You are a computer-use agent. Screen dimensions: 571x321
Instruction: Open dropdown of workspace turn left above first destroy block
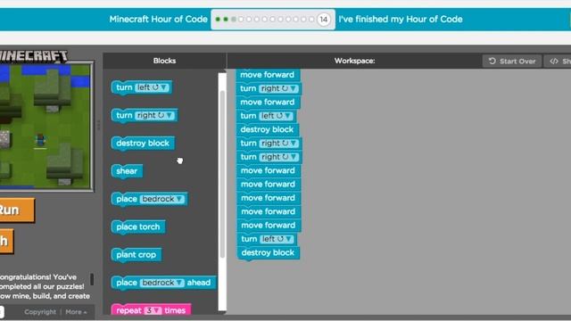pos(276,116)
